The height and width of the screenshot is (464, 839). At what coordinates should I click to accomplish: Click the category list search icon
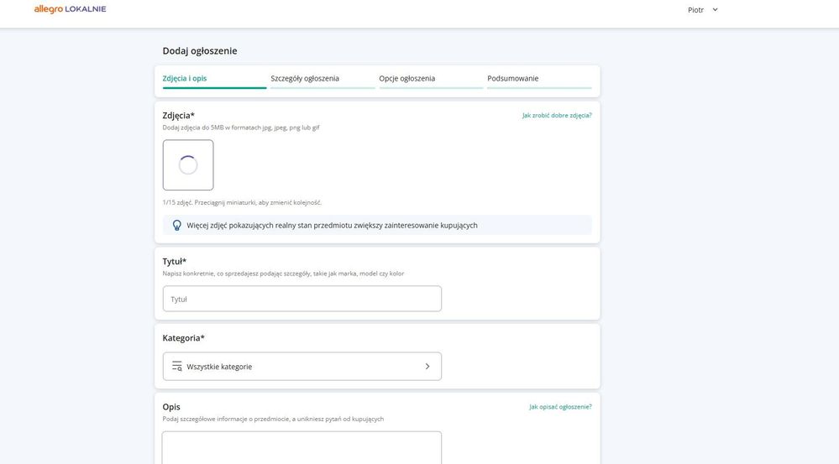176,367
